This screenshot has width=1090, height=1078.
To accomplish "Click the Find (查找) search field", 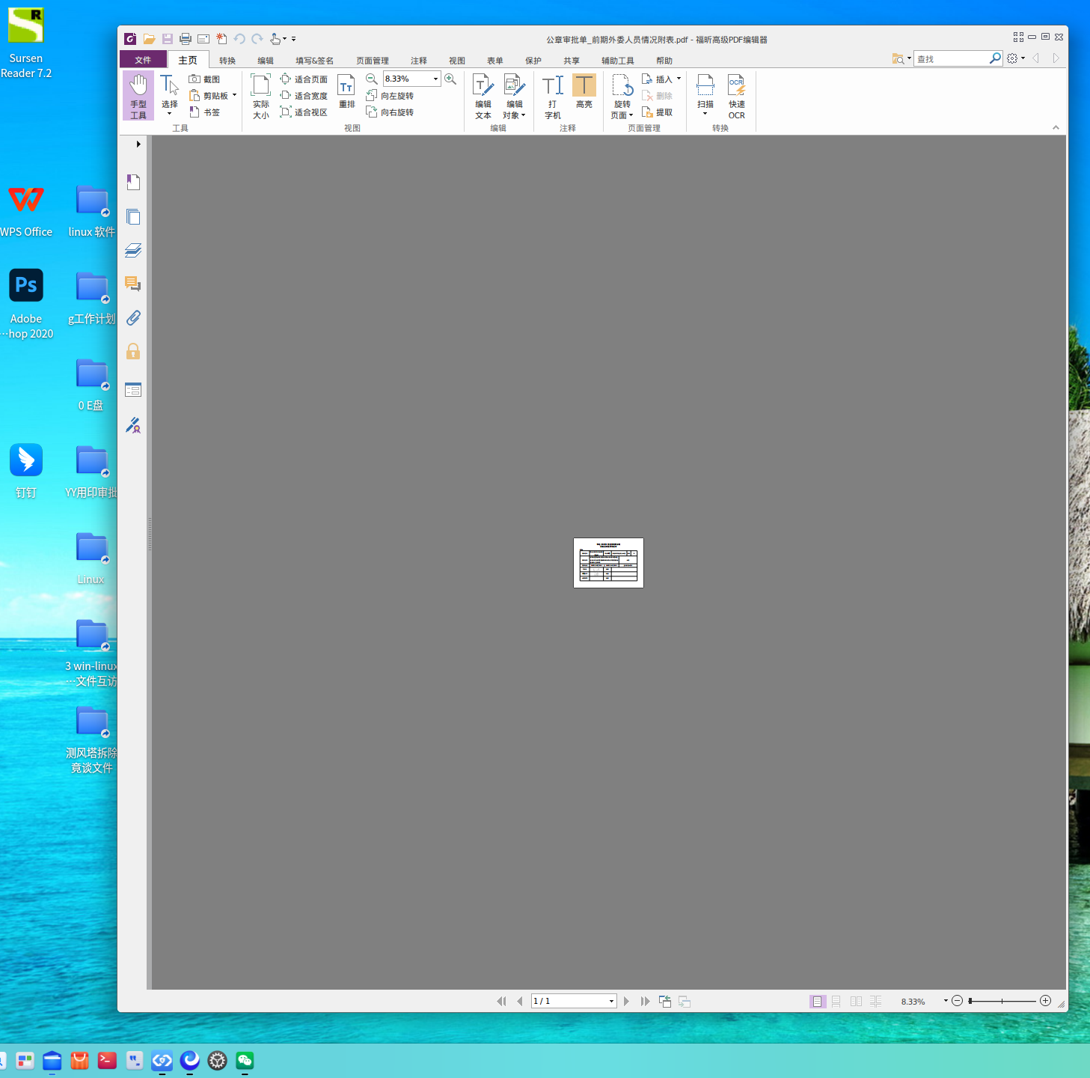I will click(951, 58).
